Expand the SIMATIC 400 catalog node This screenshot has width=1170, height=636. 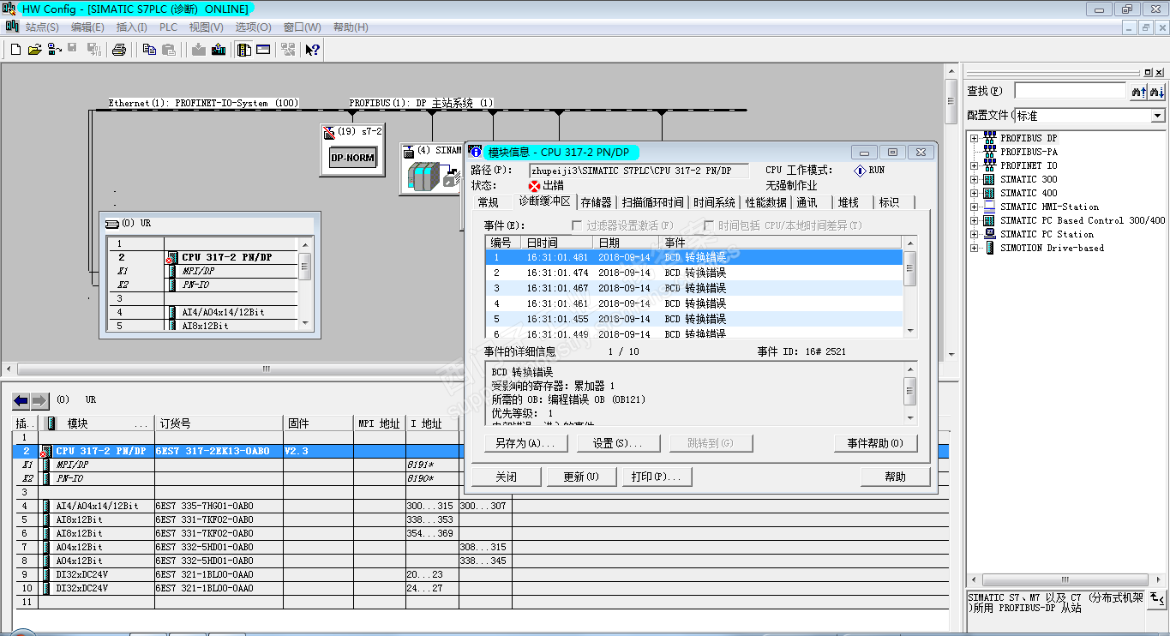pyautogui.click(x=975, y=193)
